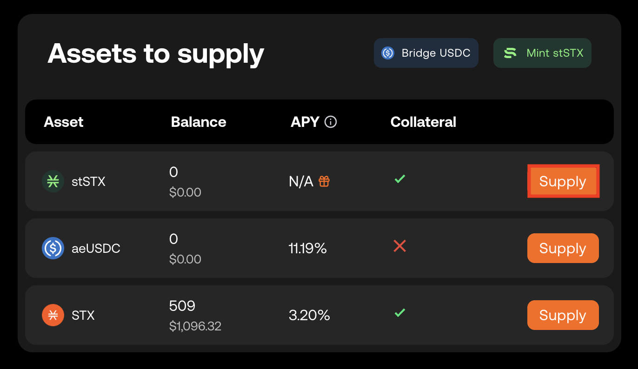Toggle collateral checkmark for stSTX
The width and height of the screenshot is (638, 369).
pyautogui.click(x=399, y=179)
